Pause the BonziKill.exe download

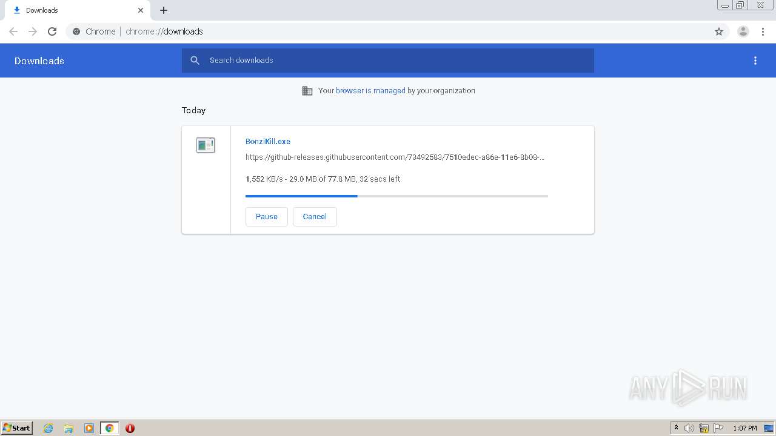[267, 217]
